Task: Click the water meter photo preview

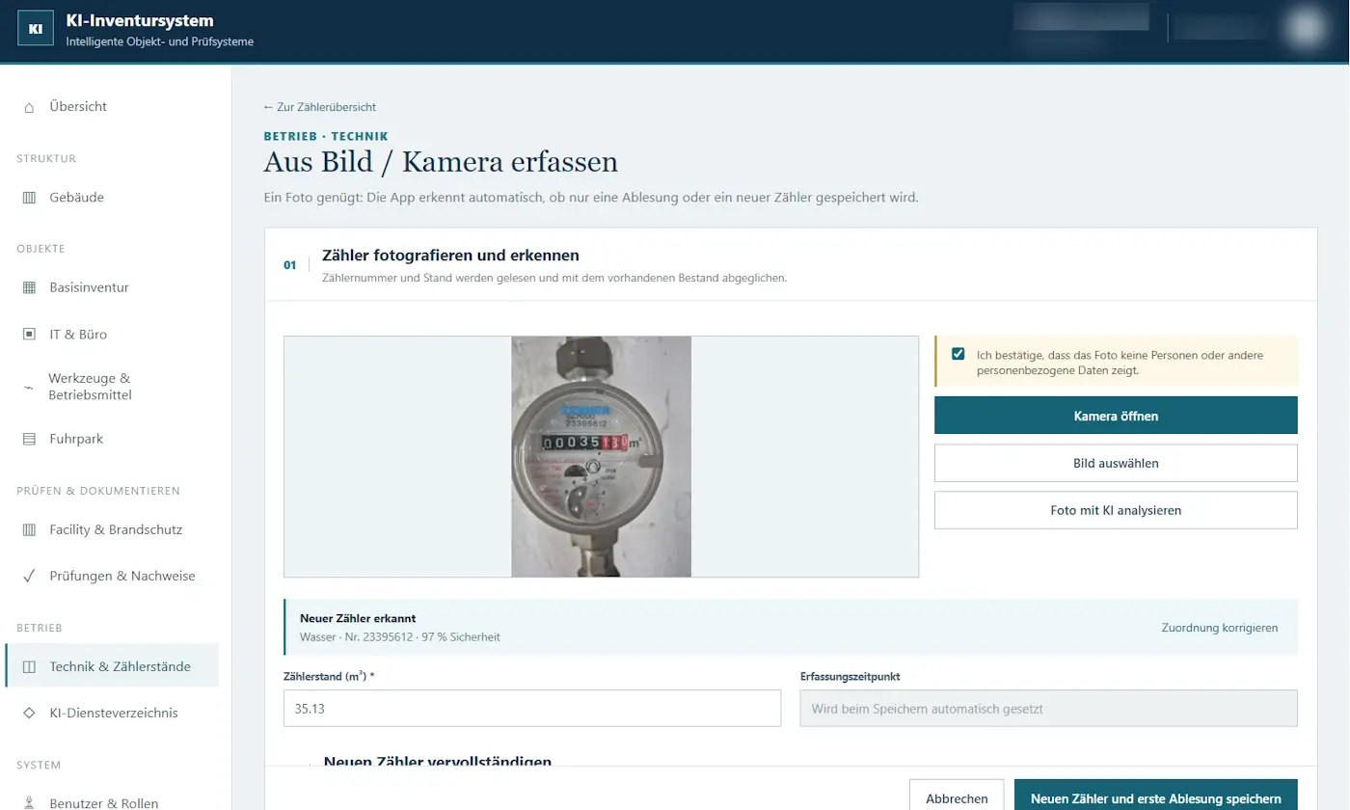Action: (x=602, y=456)
